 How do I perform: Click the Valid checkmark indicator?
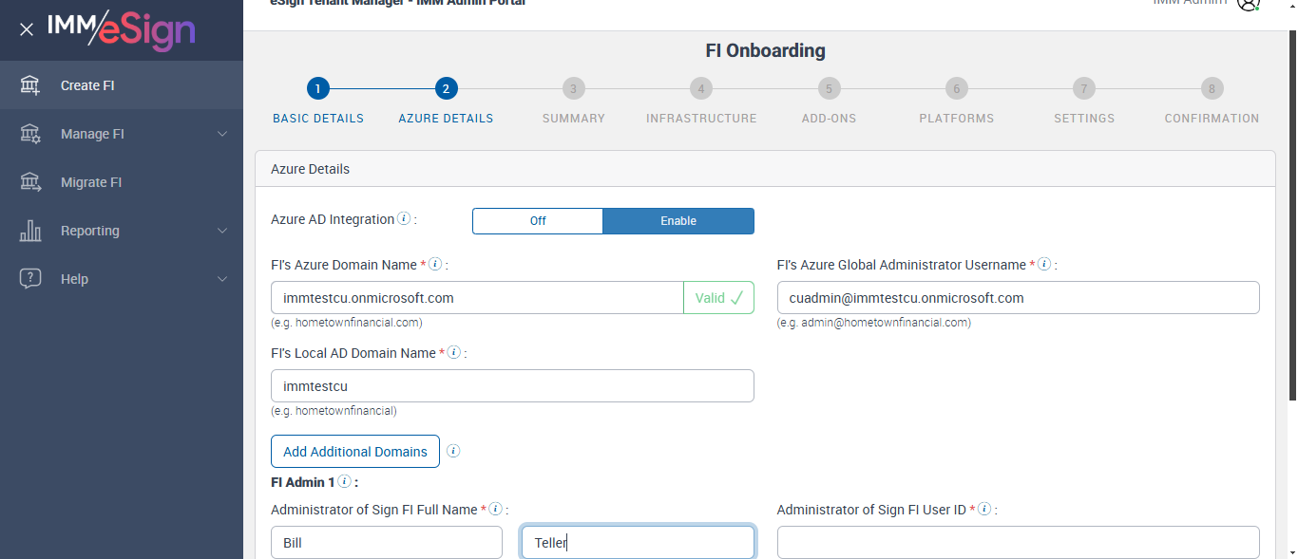point(718,298)
